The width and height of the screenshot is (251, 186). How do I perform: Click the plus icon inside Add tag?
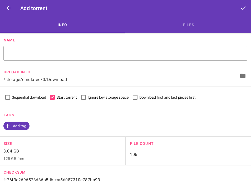click(x=8, y=126)
